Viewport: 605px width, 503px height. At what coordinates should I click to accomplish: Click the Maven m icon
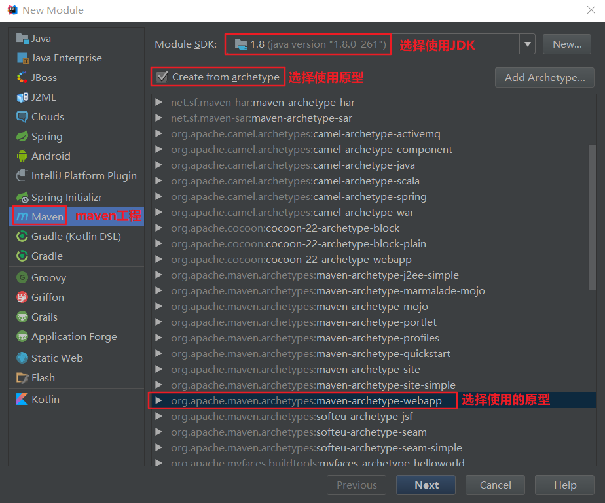coord(22,217)
